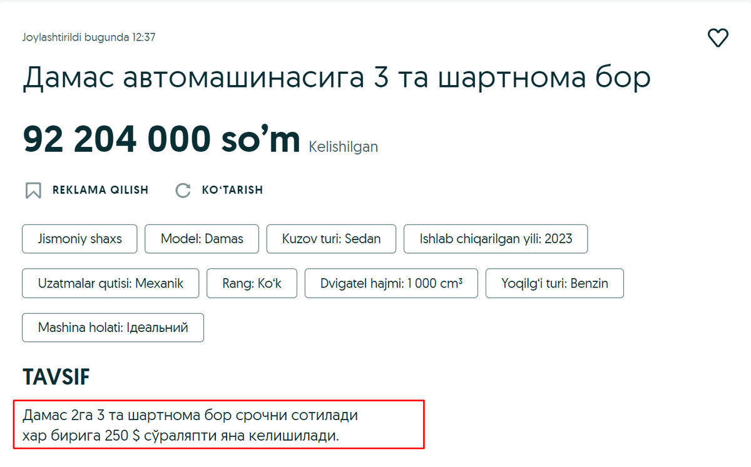Click the TAVSIF section heading
This screenshot has width=751, height=467.
56,377
